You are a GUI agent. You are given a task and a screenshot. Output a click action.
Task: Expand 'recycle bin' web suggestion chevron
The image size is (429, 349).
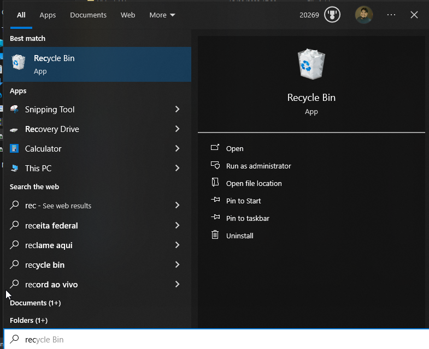click(x=177, y=264)
